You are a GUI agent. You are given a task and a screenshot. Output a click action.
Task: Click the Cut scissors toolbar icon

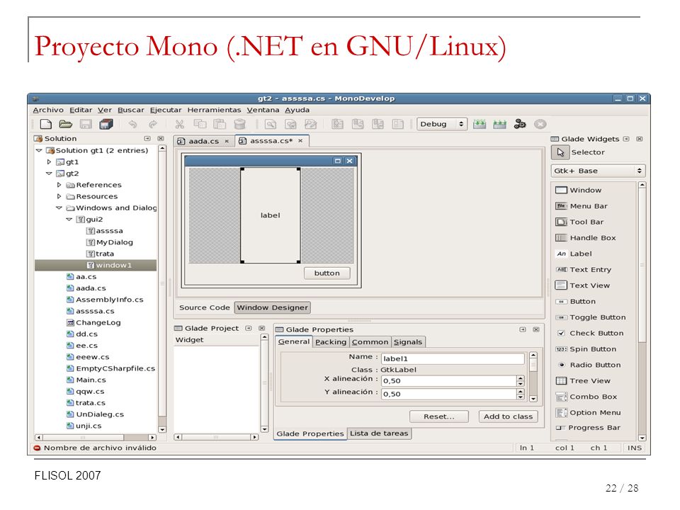(x=179, y=124)
